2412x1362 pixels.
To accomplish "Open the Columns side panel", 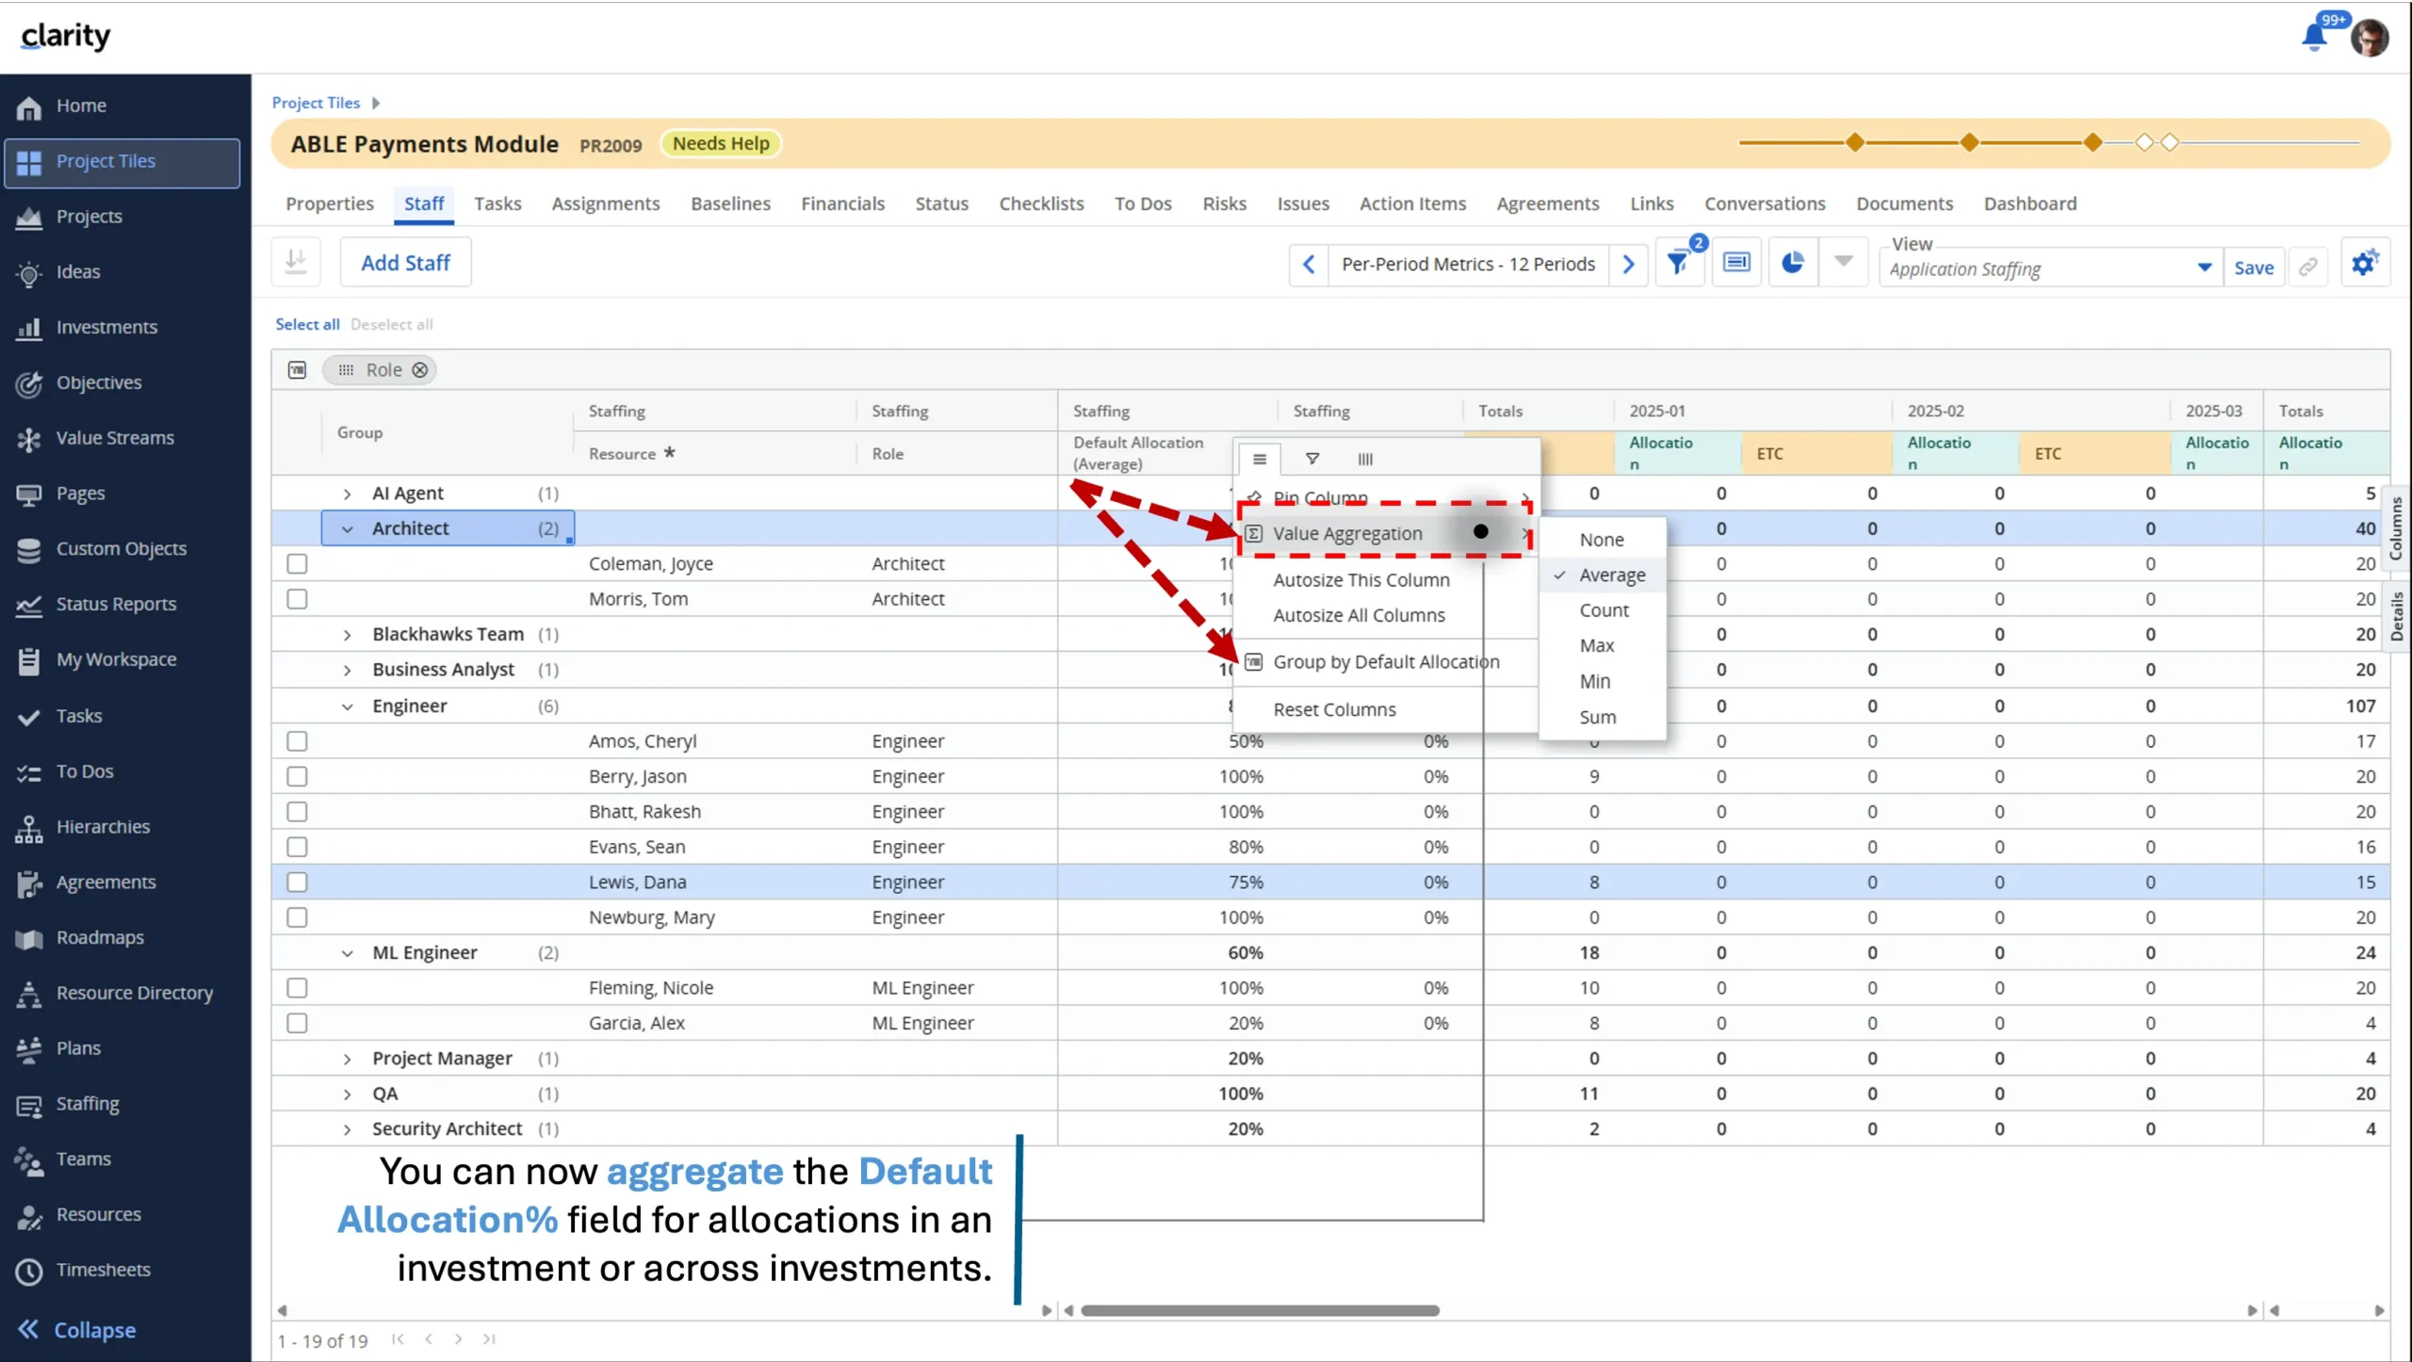I will pyautogui.click(x=2396, y=528).
